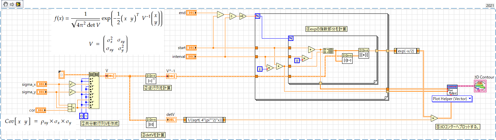496x140 pixels.
Task: Select the Plot Helper node icon
Action: 452,90
